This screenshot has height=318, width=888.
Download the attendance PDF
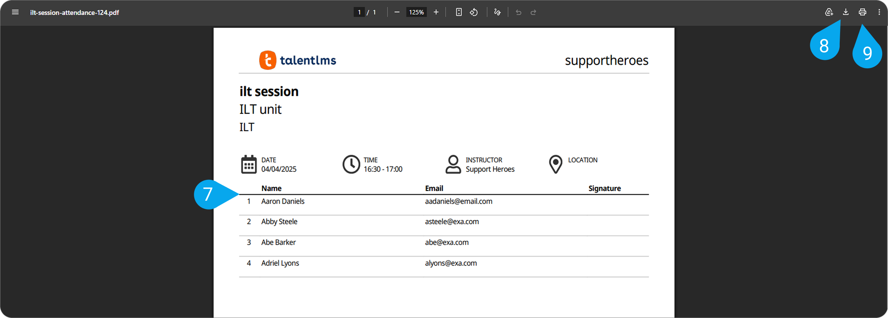[846, 12]
